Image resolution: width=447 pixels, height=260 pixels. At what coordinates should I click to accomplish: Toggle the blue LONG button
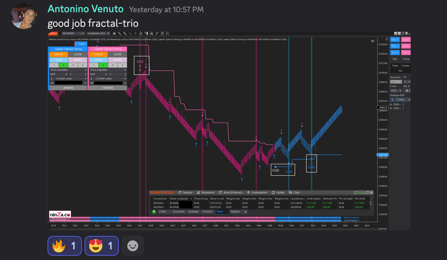(x=58, y=60)
